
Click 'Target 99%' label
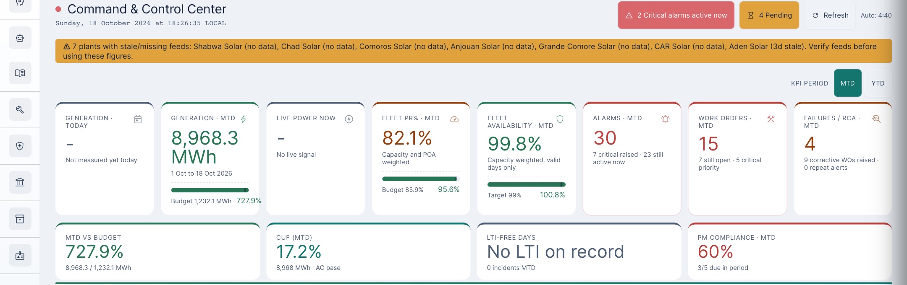click(504, 195)
